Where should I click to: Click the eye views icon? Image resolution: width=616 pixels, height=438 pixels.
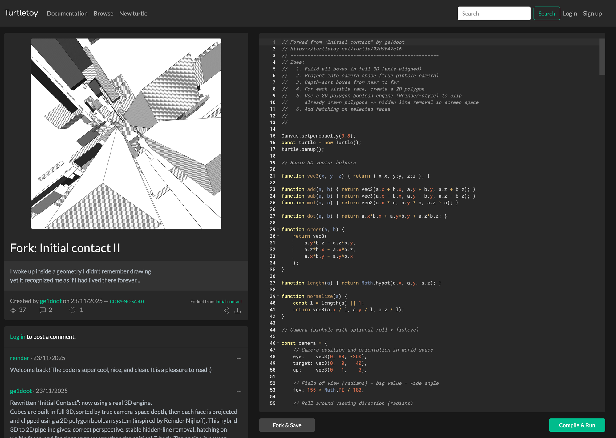click(x=13, y=310)
